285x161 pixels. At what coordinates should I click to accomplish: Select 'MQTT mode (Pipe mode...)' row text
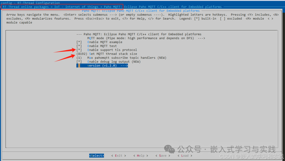tap(141, 38)
